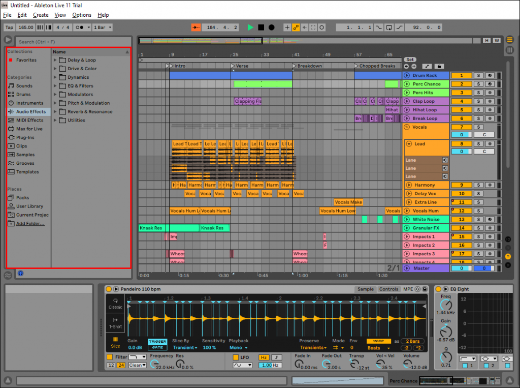Fold the Vocals group track
520x388 pixels.
coord(407,127)
